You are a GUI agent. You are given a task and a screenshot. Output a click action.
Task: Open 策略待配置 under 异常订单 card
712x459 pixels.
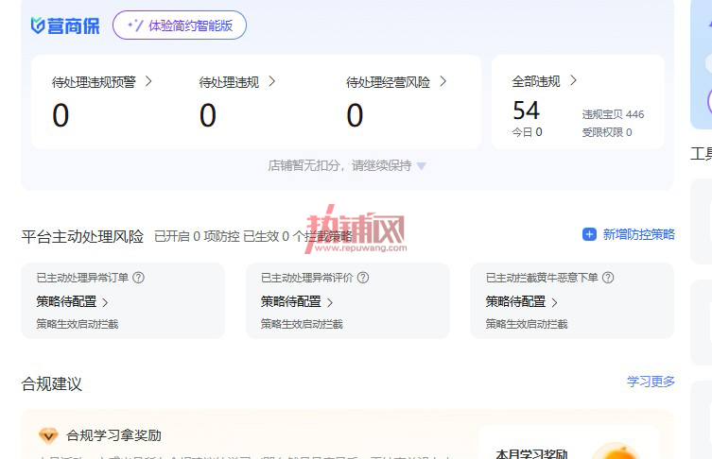[72, 301]
